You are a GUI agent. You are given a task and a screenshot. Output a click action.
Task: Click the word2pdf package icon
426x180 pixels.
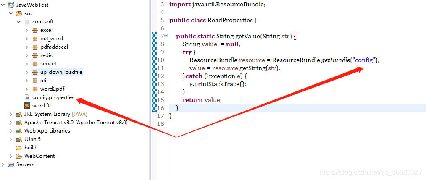35,89
